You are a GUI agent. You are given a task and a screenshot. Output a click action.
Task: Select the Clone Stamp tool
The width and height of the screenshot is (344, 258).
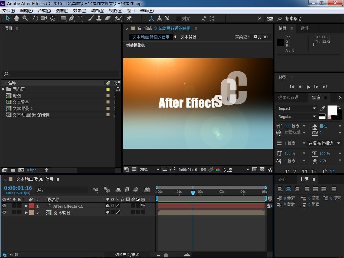[x=99, y=18]
